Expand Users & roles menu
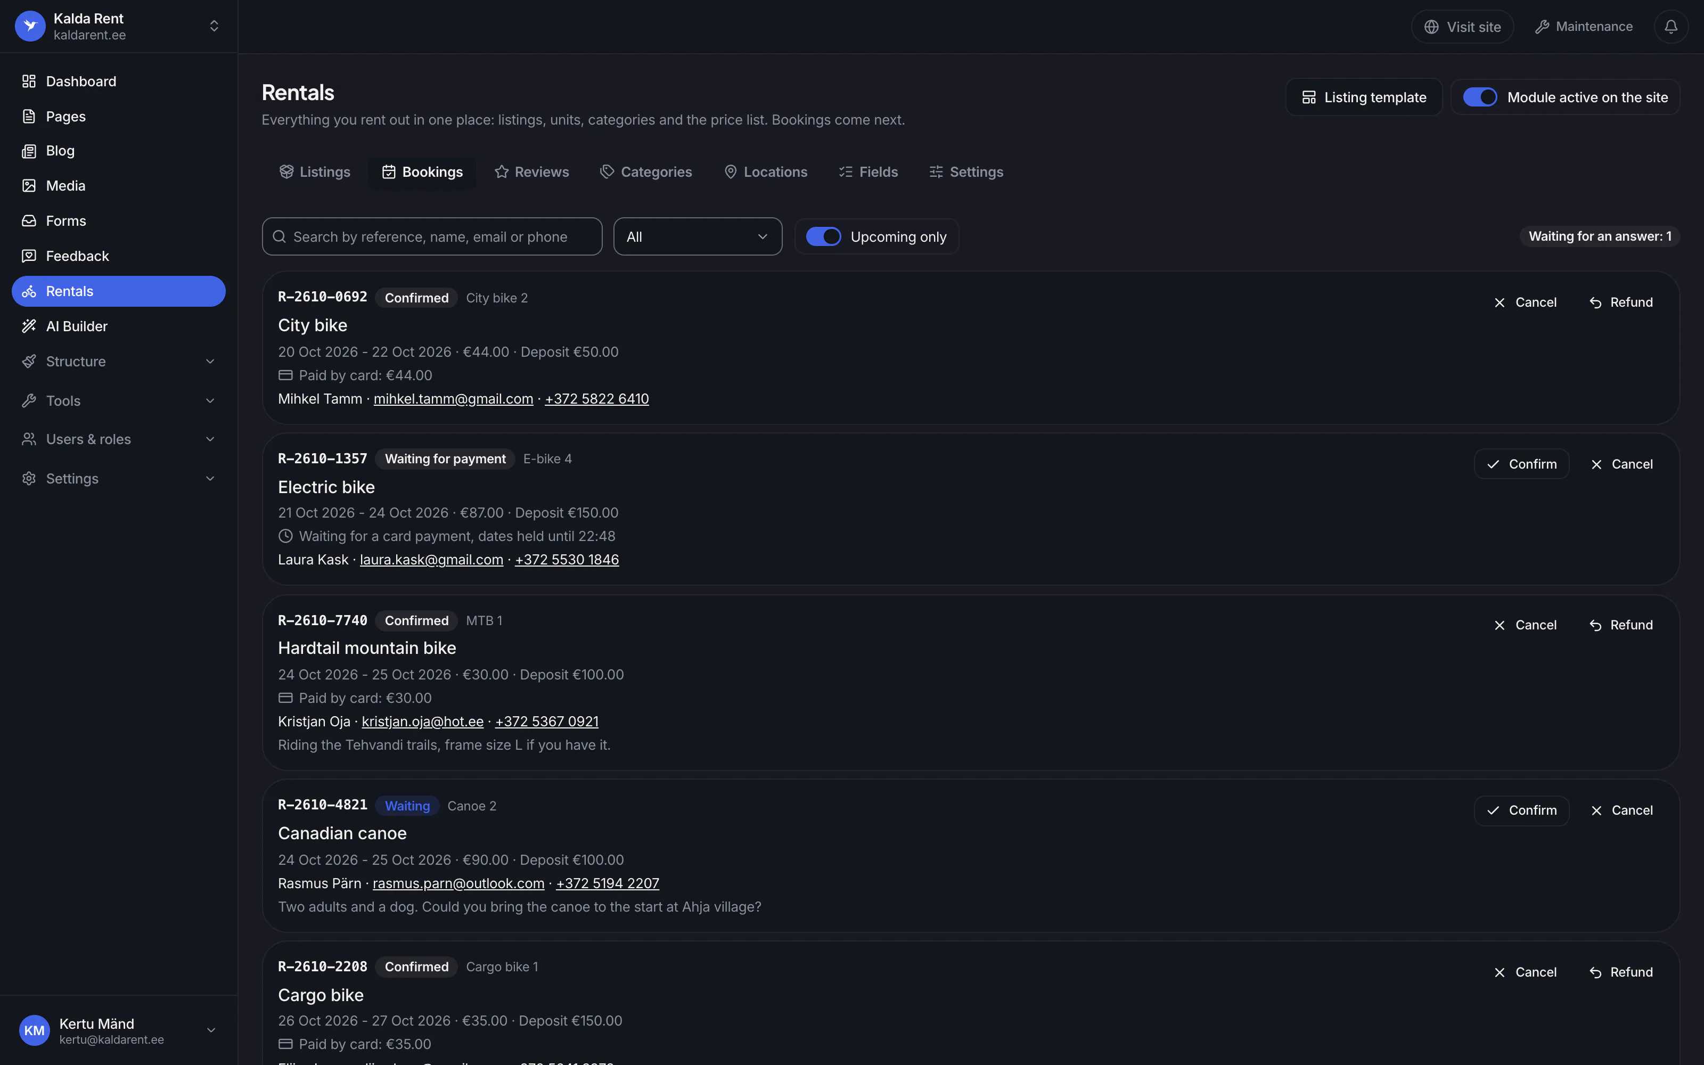1704x1065 pixels. [118, 439]
